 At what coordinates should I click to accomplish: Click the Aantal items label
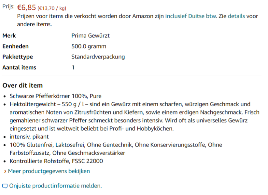19,68
